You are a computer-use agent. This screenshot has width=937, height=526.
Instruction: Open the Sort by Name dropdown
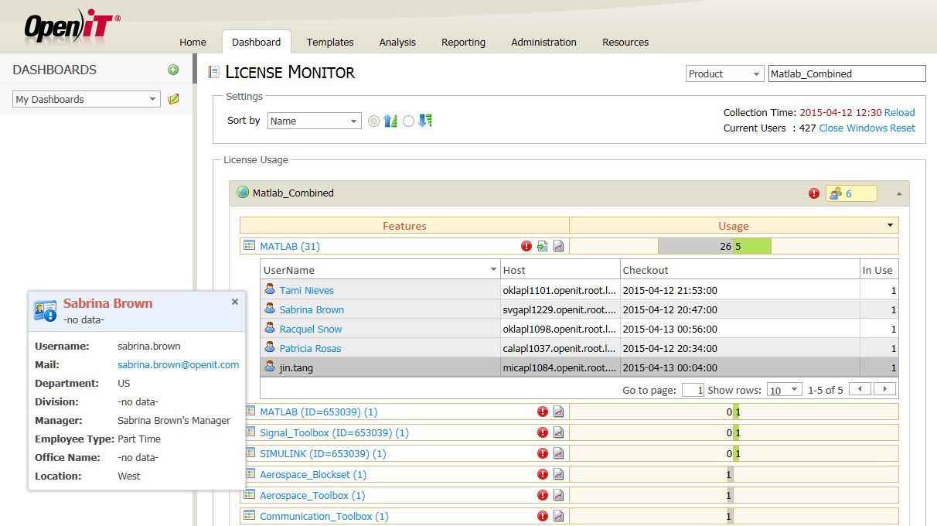click(x=315, y=121)
